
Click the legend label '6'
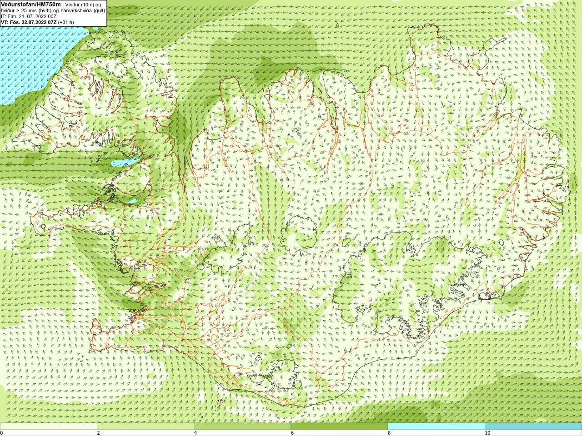point(292,433)
